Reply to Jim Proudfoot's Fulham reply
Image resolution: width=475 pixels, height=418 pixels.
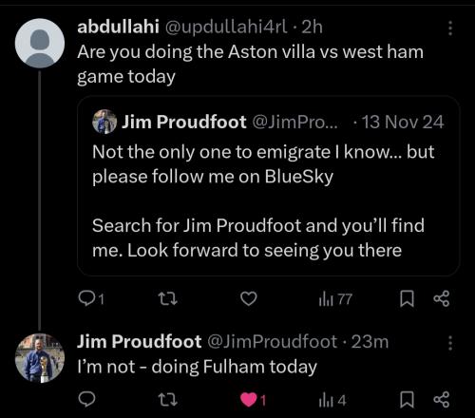pos(86,400)
